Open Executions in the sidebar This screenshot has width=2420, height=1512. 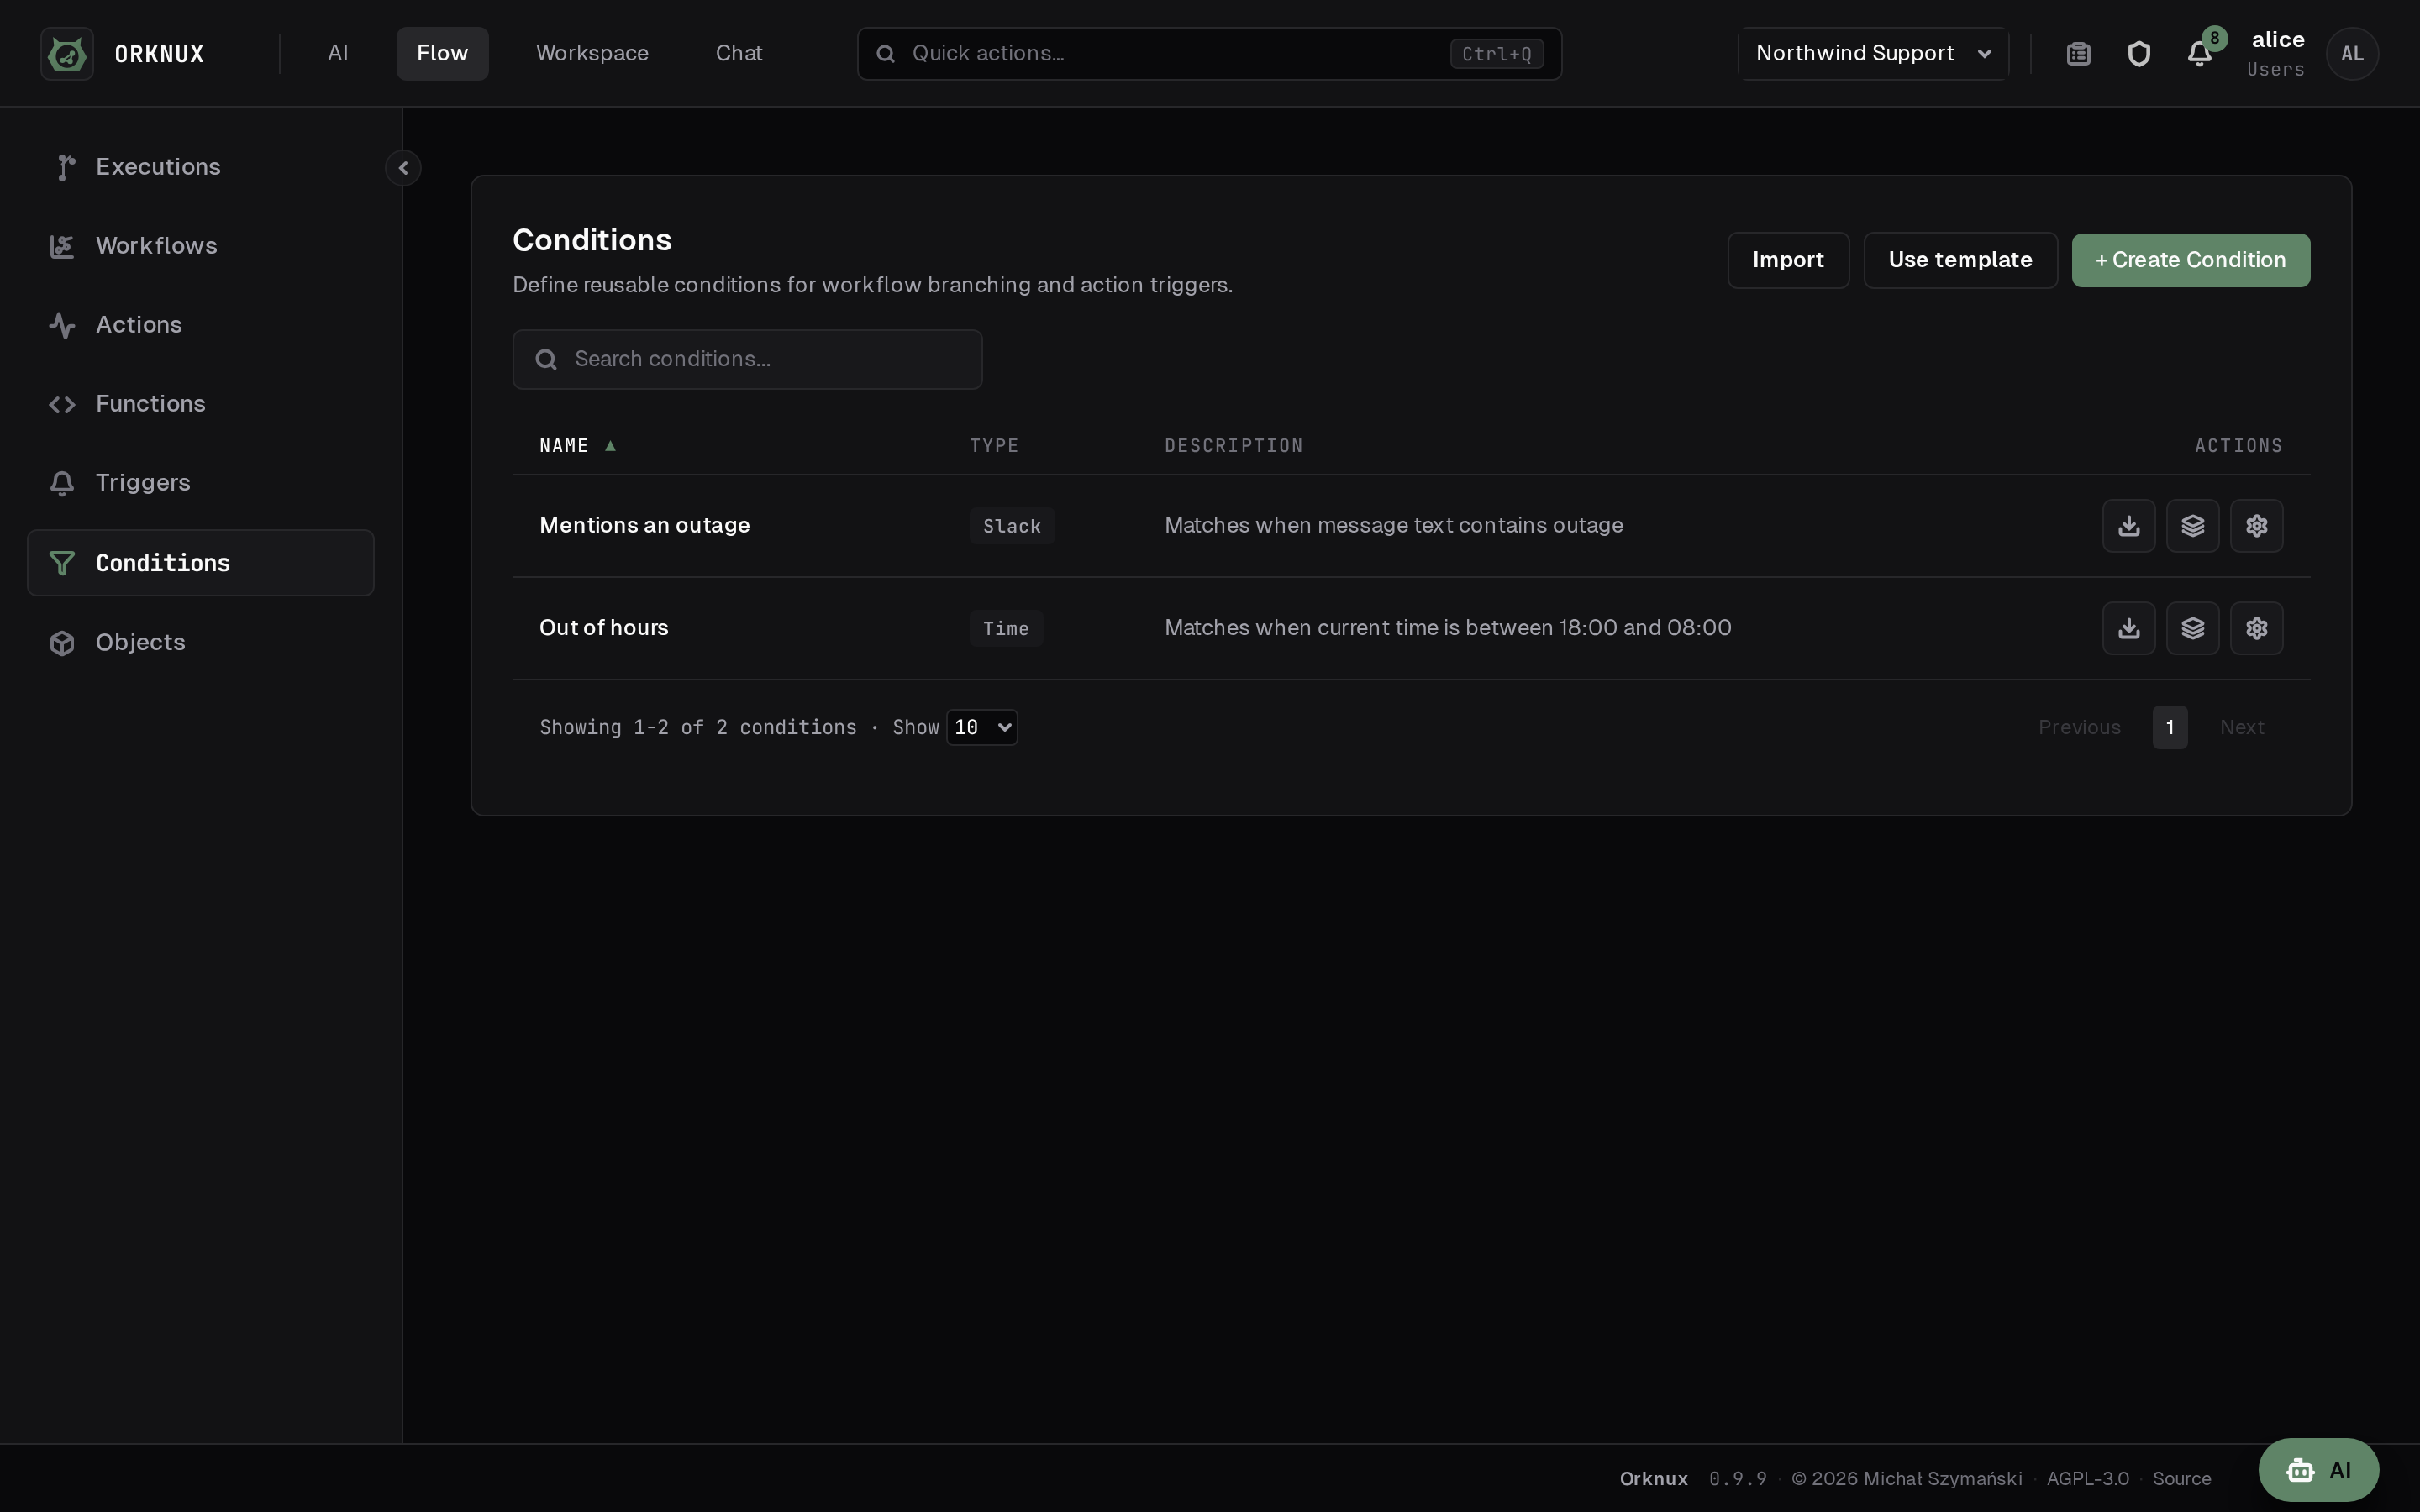pos(200,167)
